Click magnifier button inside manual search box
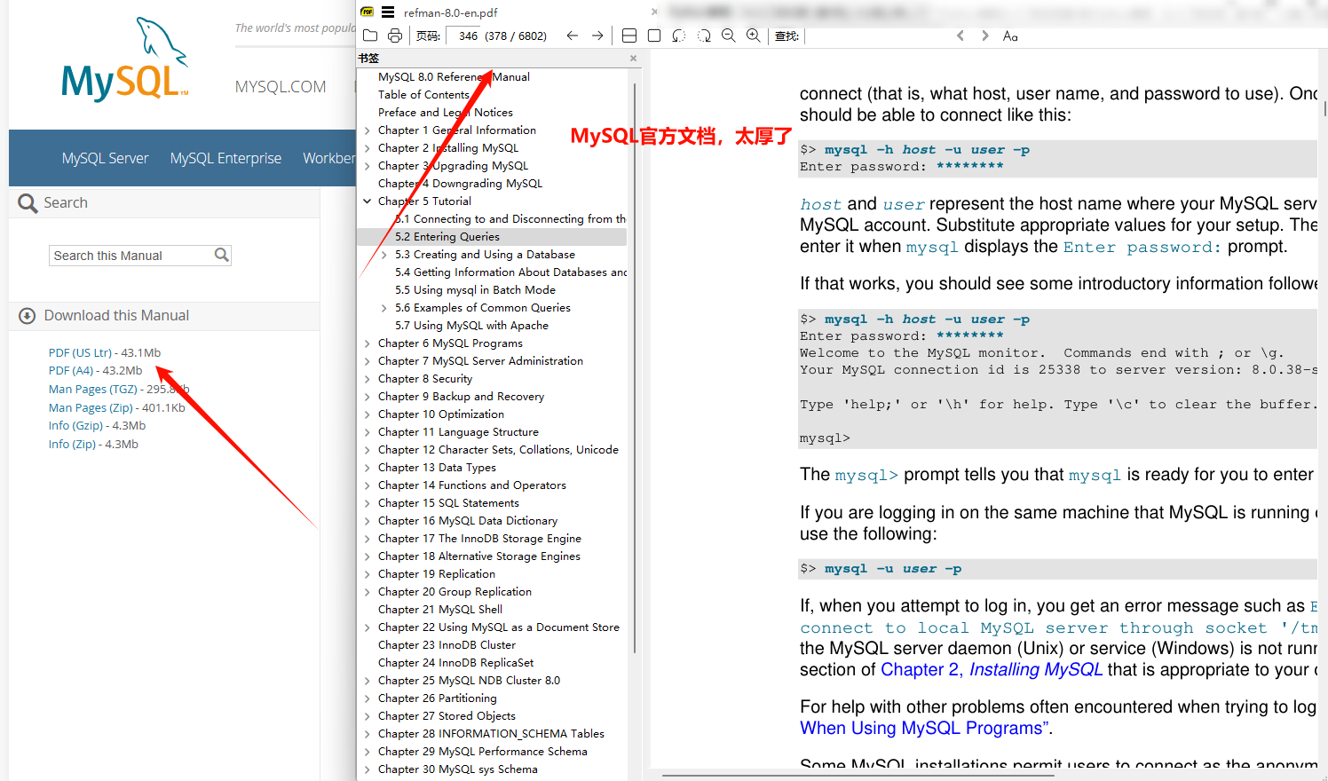Viewport: 1328px width, 781px height. coord(222,255)
